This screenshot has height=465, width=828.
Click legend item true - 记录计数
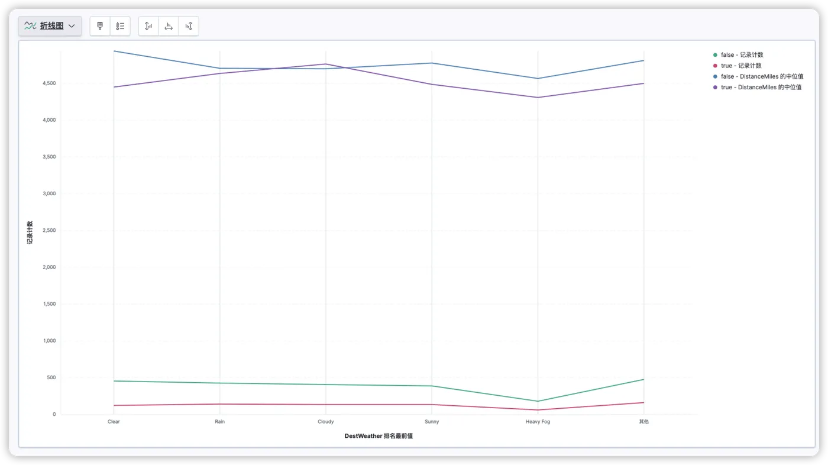click(x=741, y=66)
